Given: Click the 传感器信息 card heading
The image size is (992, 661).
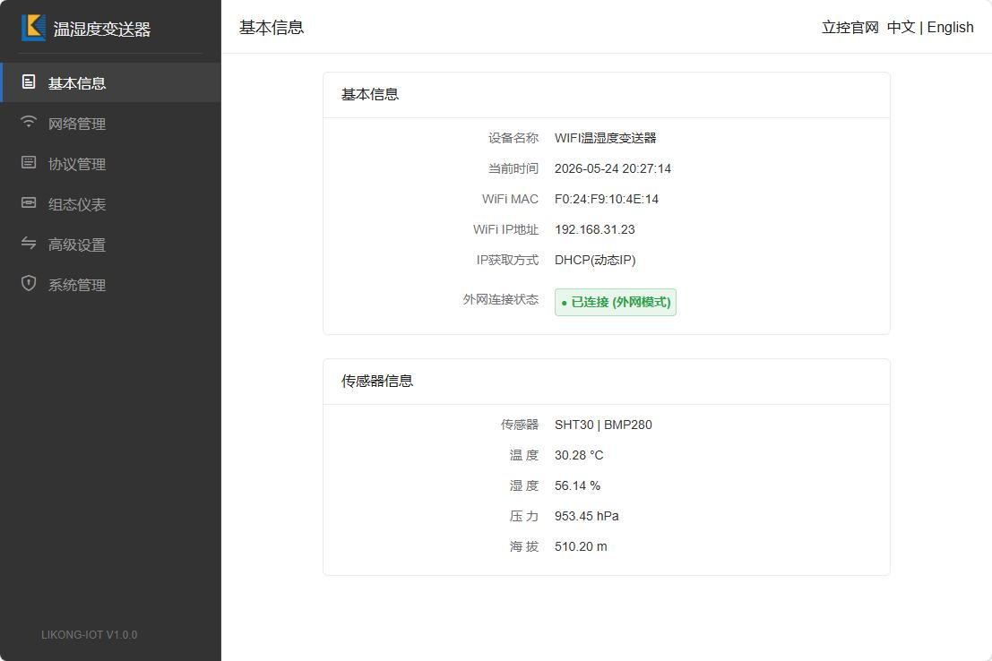Looking at the screenshot, I should tap(377, 381).
